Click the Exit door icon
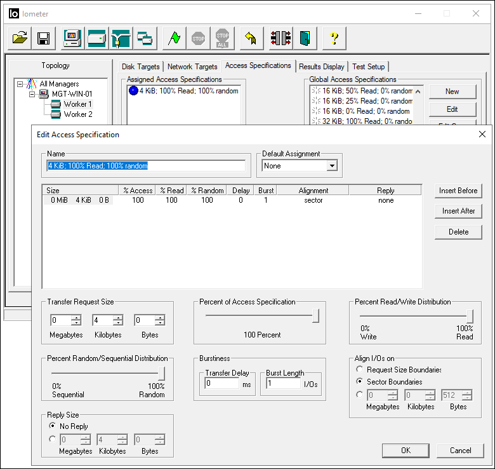This screenshot has width=495, height=469. [x=306, y=38]
